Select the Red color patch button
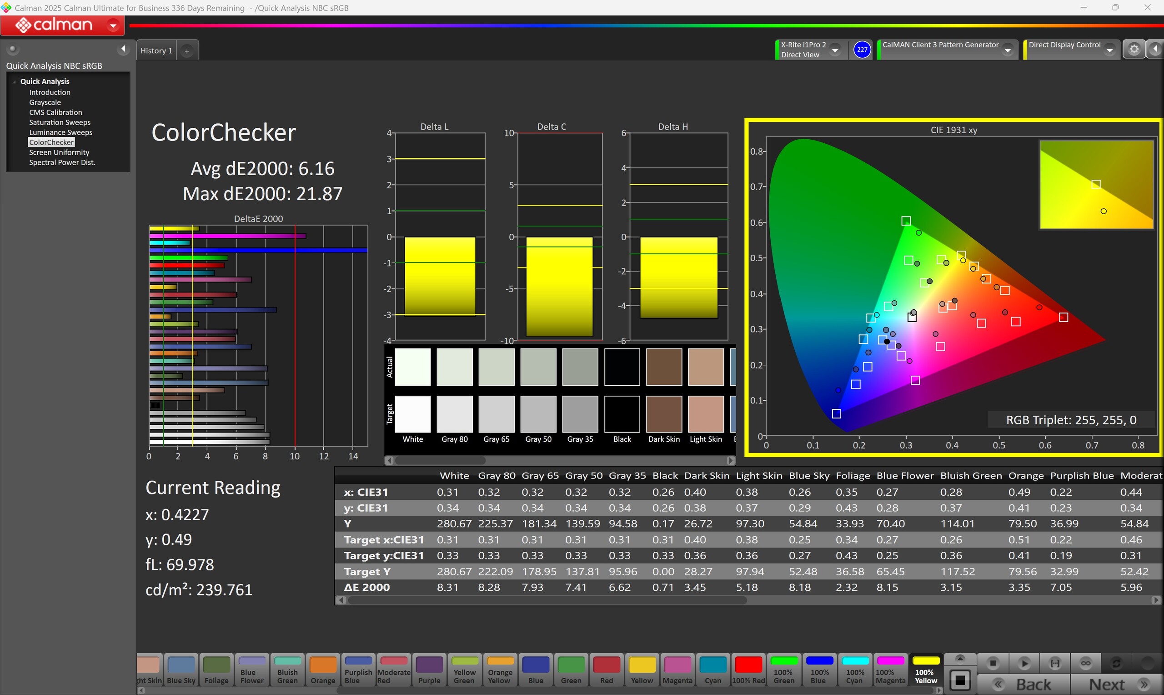Screen dimensions: 1164x695 point(607,670)
